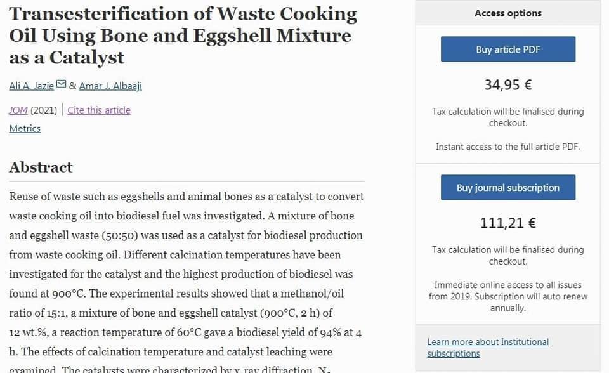Open Learn more about Institutional subscriptions link
Image resolution: width=609 pixels, height=373 pixels.
pyautogui.click(x=488, y=348)
